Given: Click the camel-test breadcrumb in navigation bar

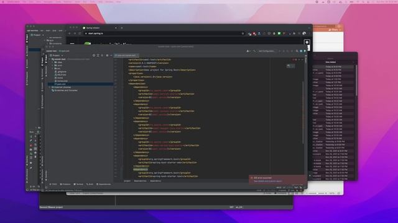Looking at the screenshot, I should (52, 51).
